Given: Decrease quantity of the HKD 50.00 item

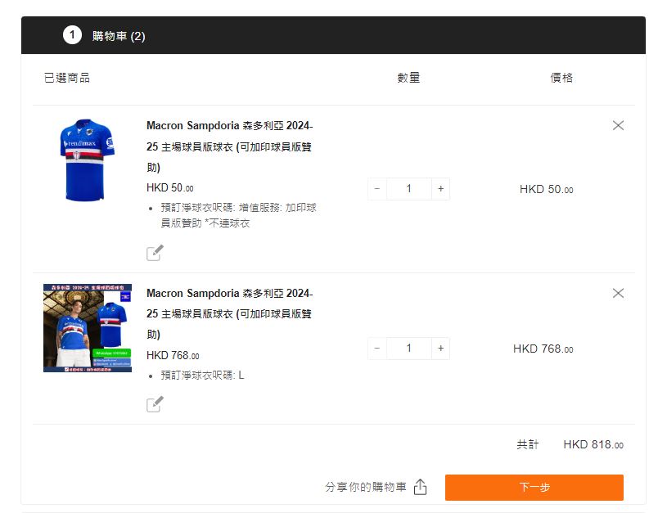Looking at the screenshot, I should 377,189.
